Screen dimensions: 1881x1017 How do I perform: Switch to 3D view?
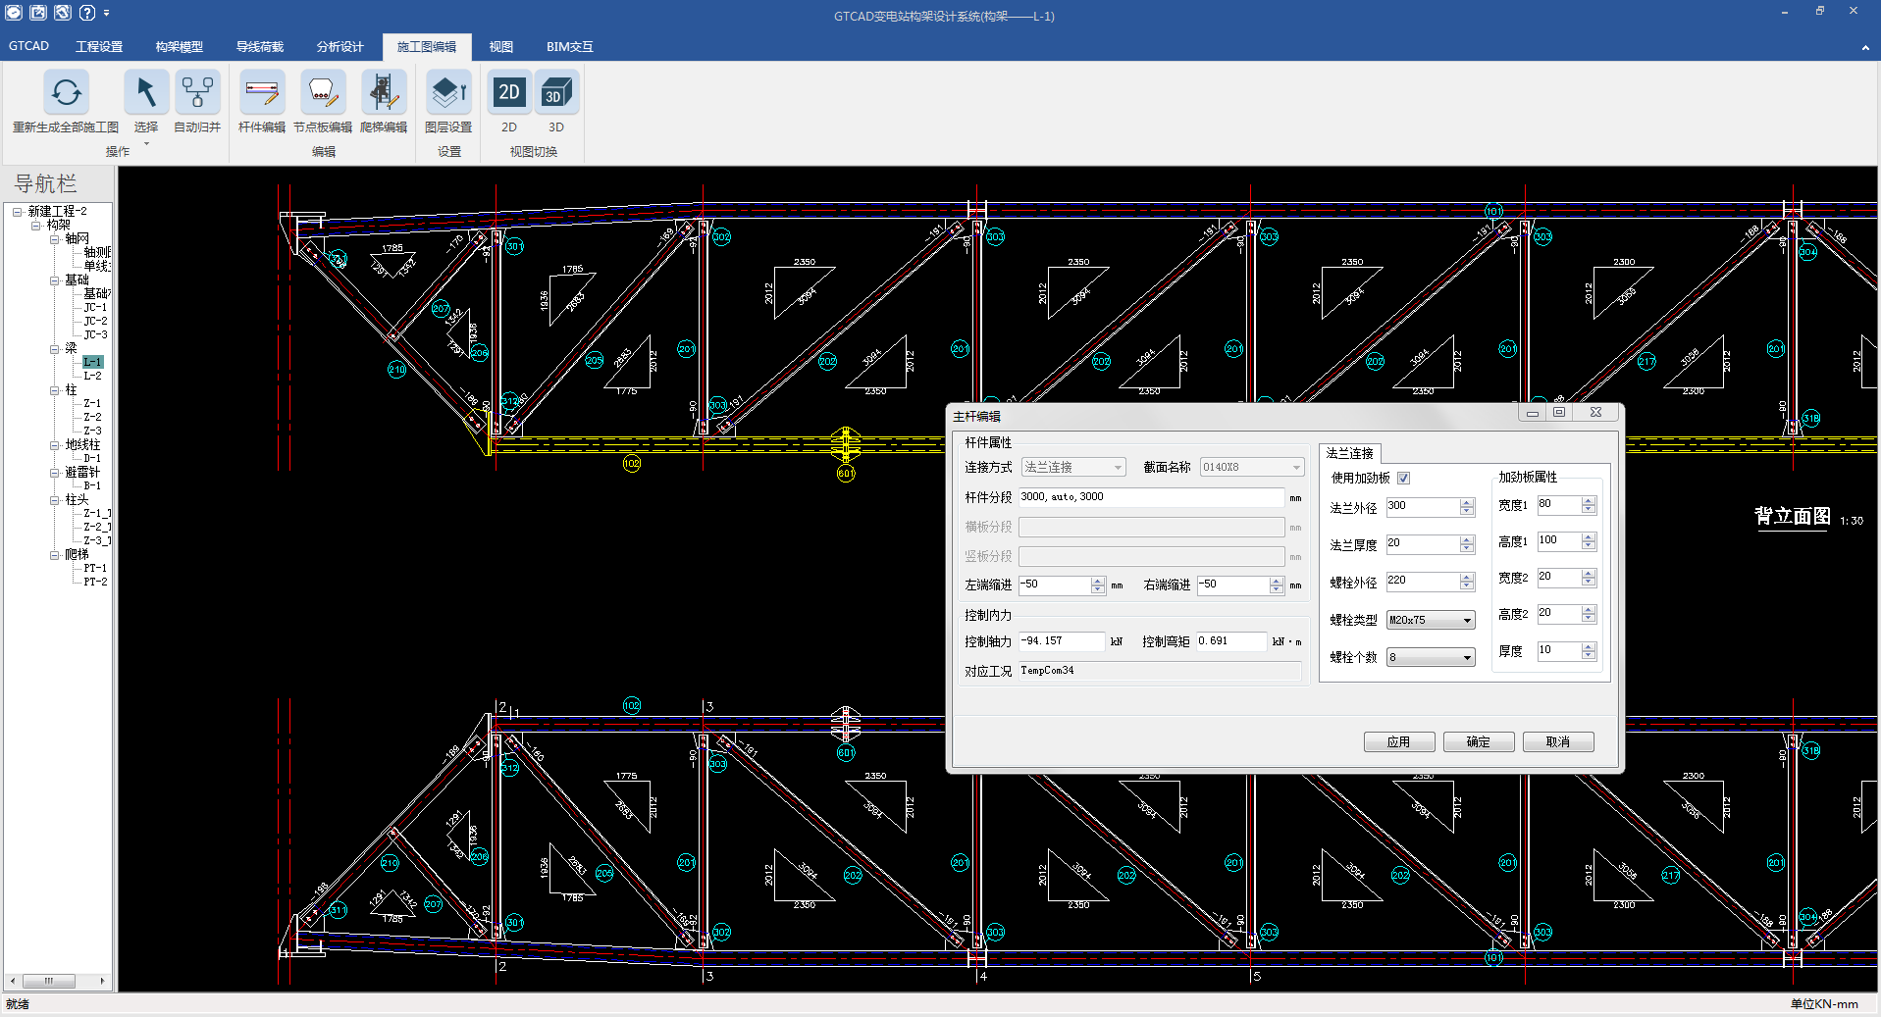tap(556, 93)
